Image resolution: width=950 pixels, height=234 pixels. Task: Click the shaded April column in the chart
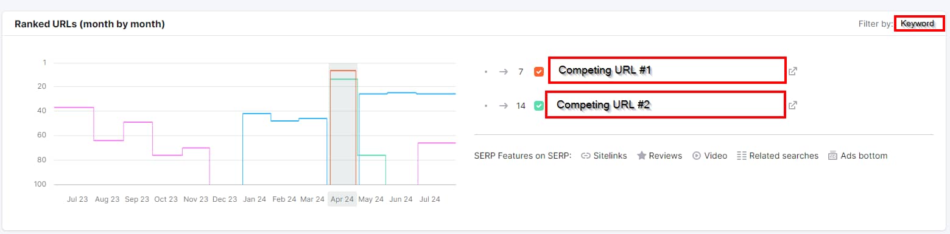point(343,123)
